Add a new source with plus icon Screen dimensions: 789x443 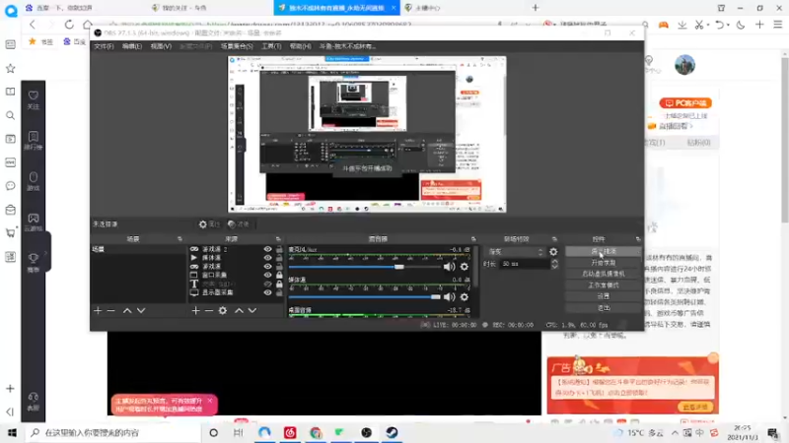point(195,310)
